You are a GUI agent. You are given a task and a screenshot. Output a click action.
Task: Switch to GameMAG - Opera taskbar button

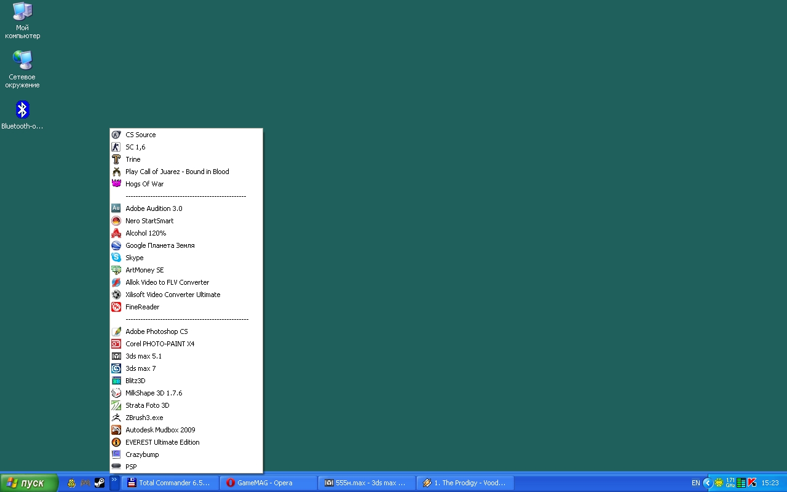[269, 483]
